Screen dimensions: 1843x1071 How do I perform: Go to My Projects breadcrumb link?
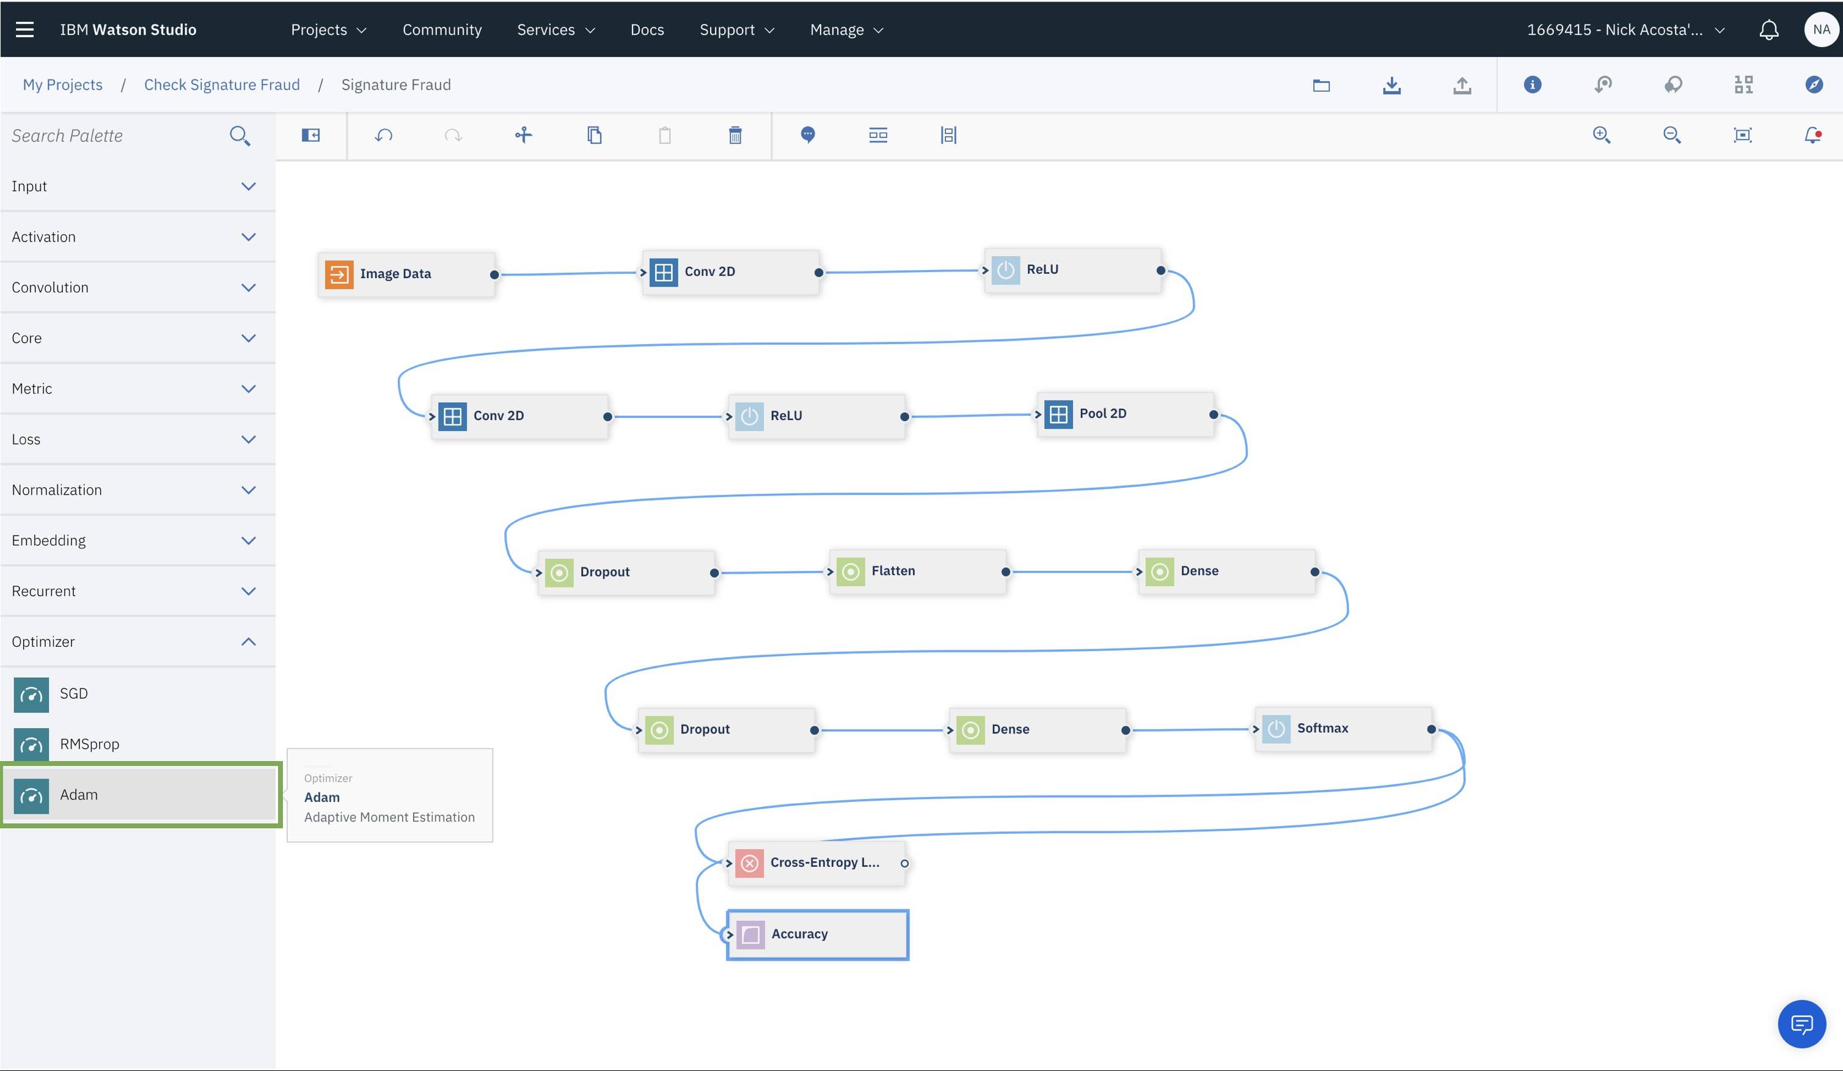62,84
